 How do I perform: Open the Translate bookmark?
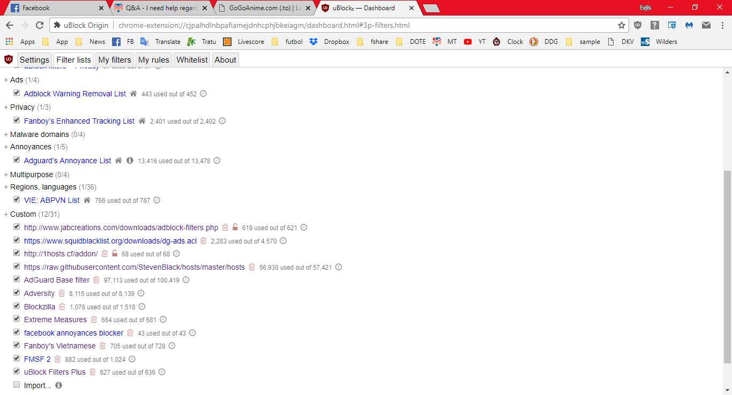(161, 42)
